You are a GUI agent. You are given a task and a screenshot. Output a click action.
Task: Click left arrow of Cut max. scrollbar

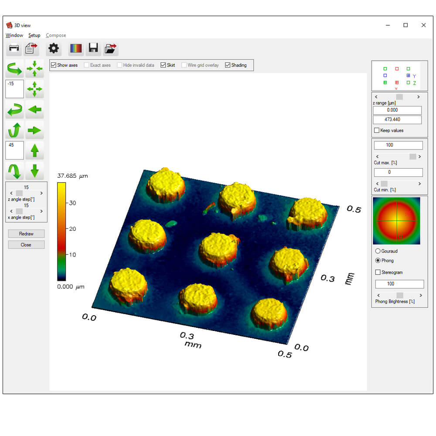point(377,157)
